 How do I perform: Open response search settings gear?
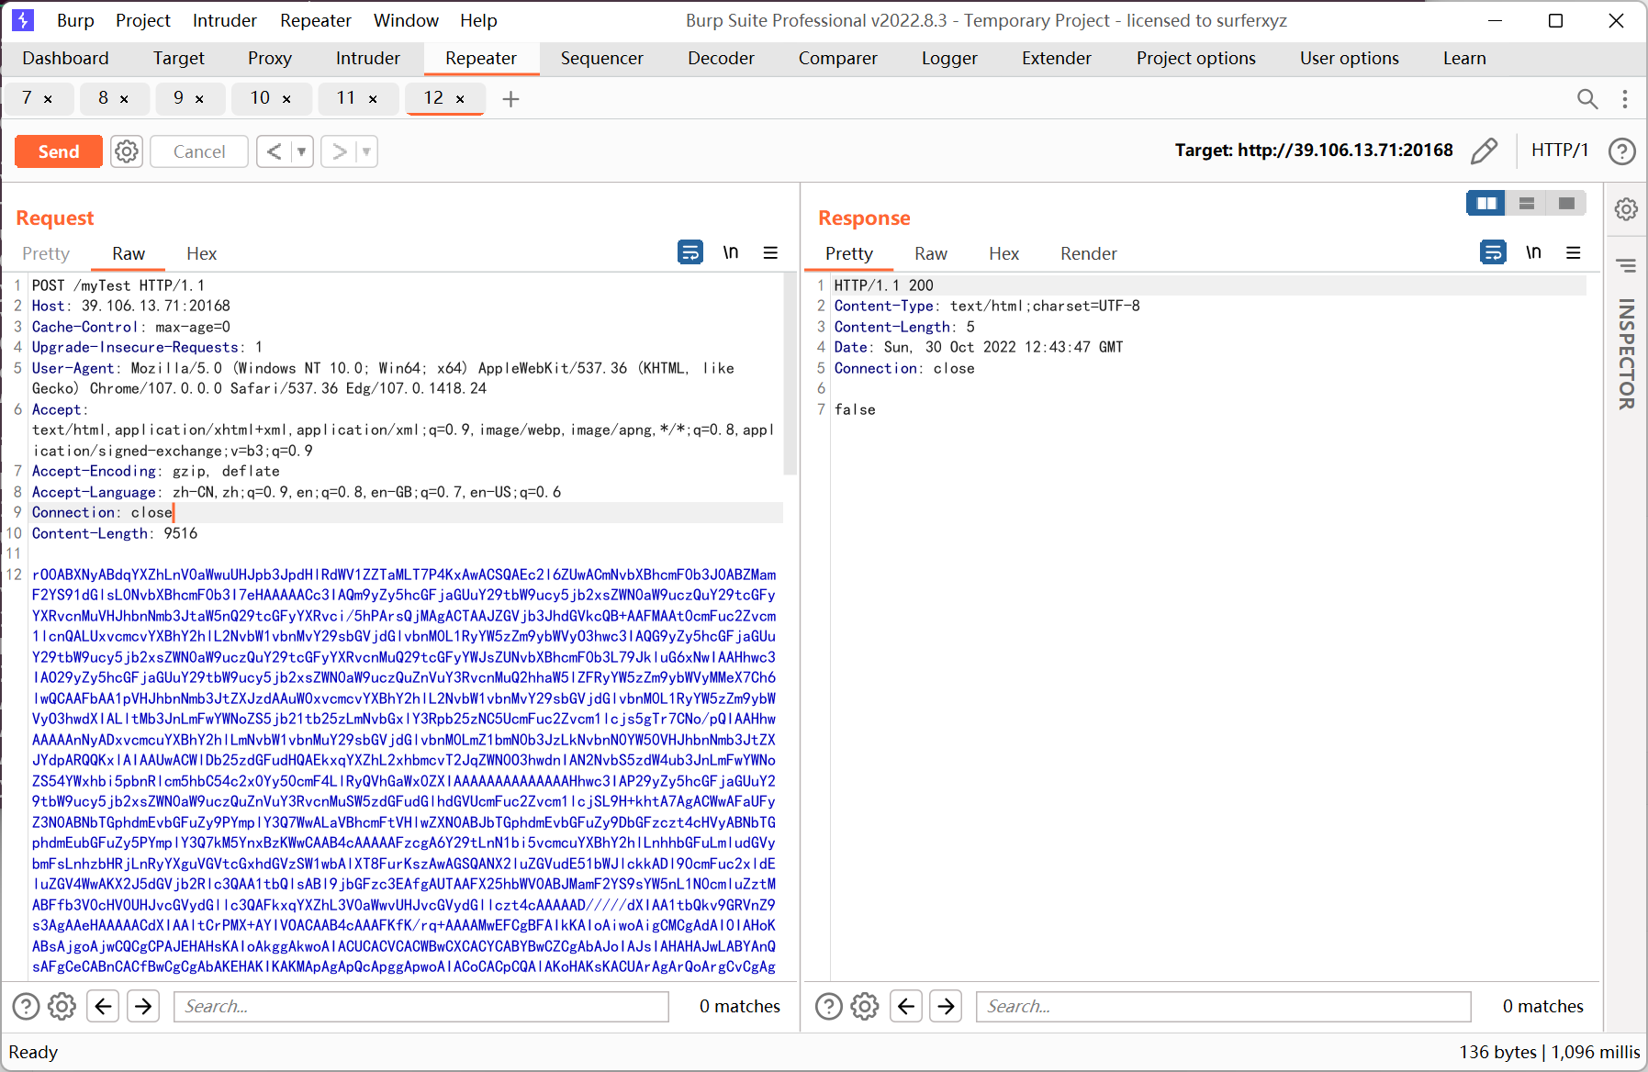[x=865, y=1007]
